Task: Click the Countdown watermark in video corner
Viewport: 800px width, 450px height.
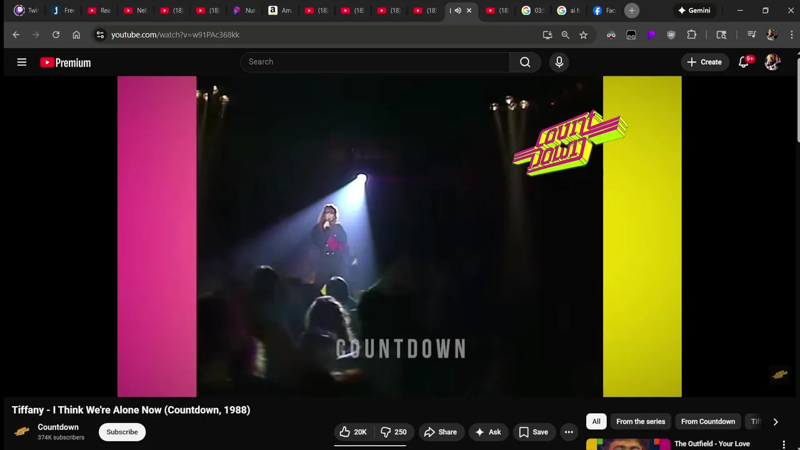Action: point(779,374)
